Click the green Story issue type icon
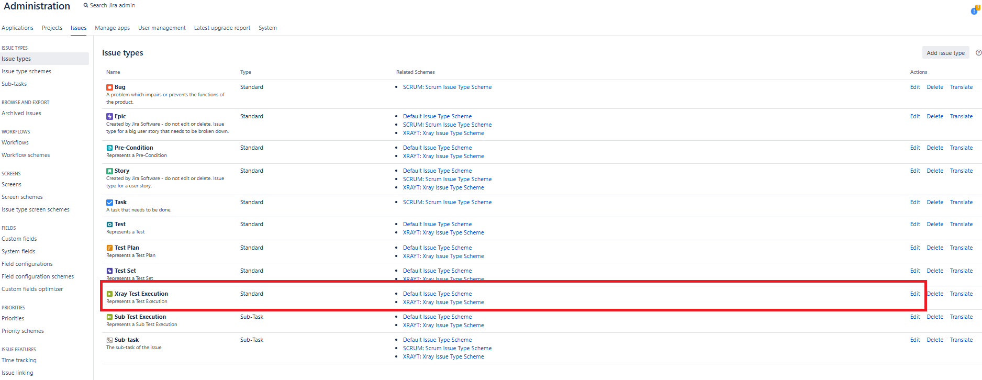The width and height of the screenshot is (982, 380). pyautogui.click(x=109, y=171)
